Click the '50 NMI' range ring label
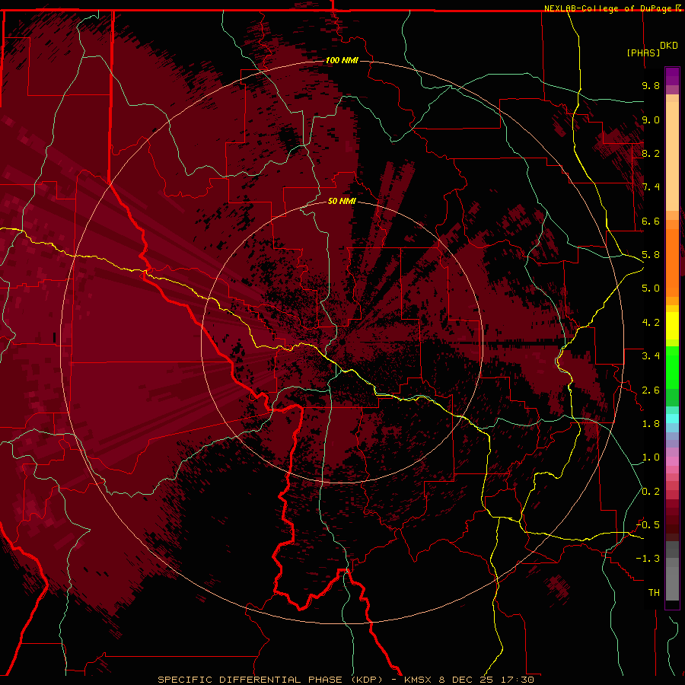685x685 pixels. (x=342, y=201)
